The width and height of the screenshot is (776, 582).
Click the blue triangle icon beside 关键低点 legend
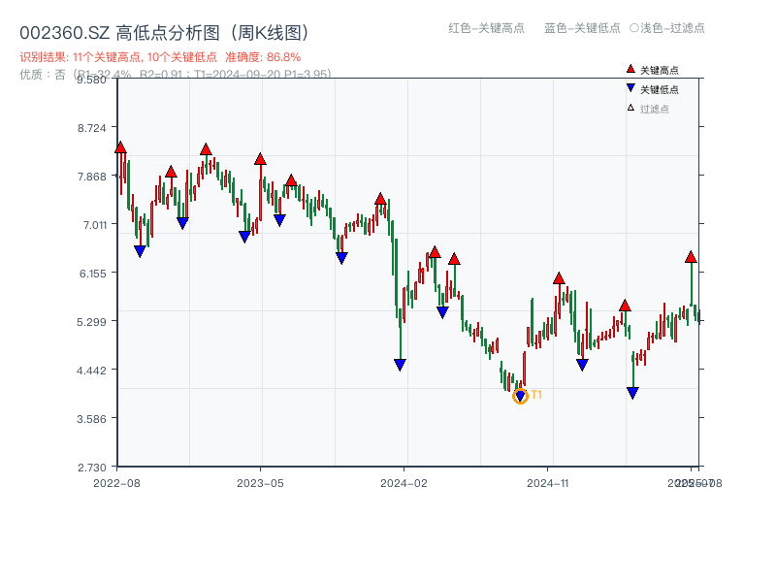point(630,88)
